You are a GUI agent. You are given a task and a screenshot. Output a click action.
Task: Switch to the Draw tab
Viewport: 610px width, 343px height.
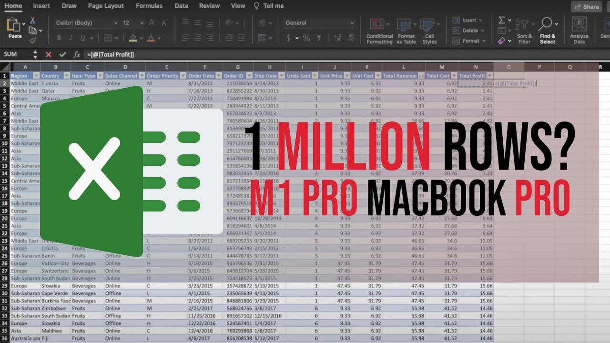pyautogui.click(x=70, y=6)
